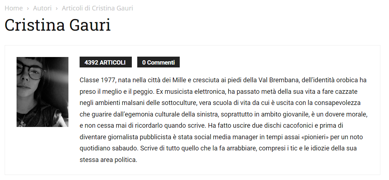This screenshot has height=180, width=389.
Task: Open the Autori breadcrumb link
Action: tap(42, 8)
